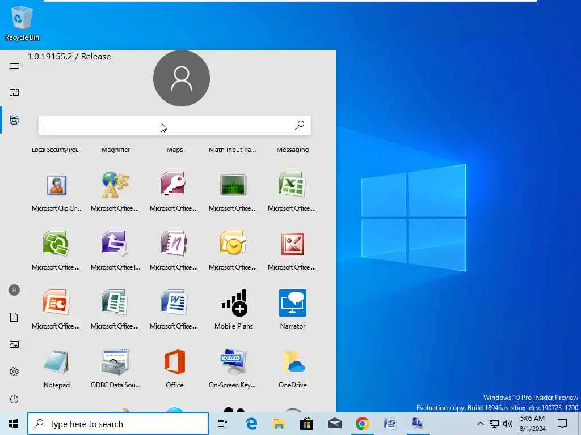
Task: Open volume control in system tray
Action: pyautogui.click(x=508, y=424)
